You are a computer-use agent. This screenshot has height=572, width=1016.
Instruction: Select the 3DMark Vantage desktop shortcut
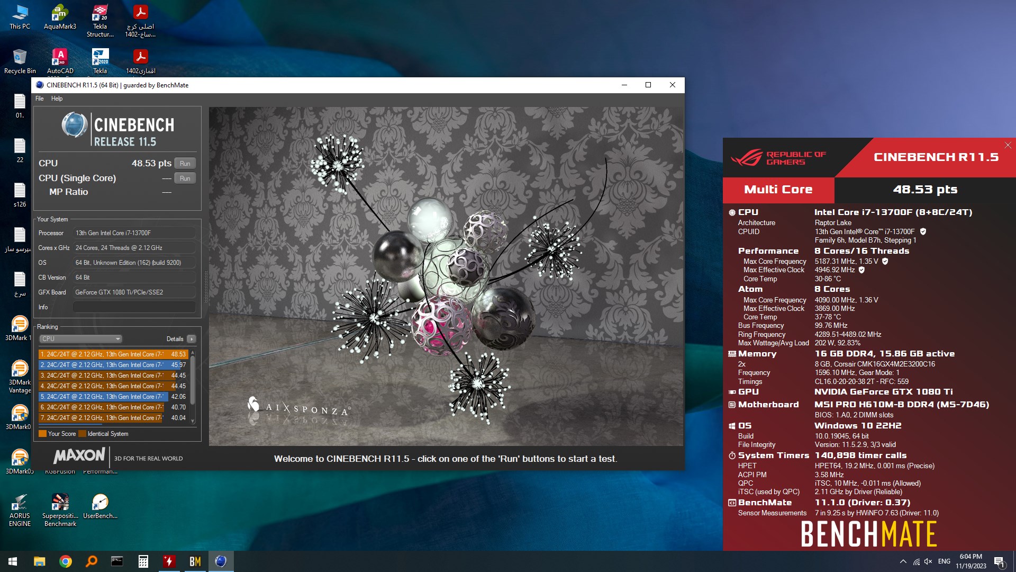(20, 377)
